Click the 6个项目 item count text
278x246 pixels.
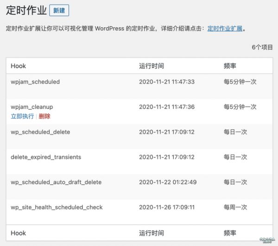click(x=262, y=47)
